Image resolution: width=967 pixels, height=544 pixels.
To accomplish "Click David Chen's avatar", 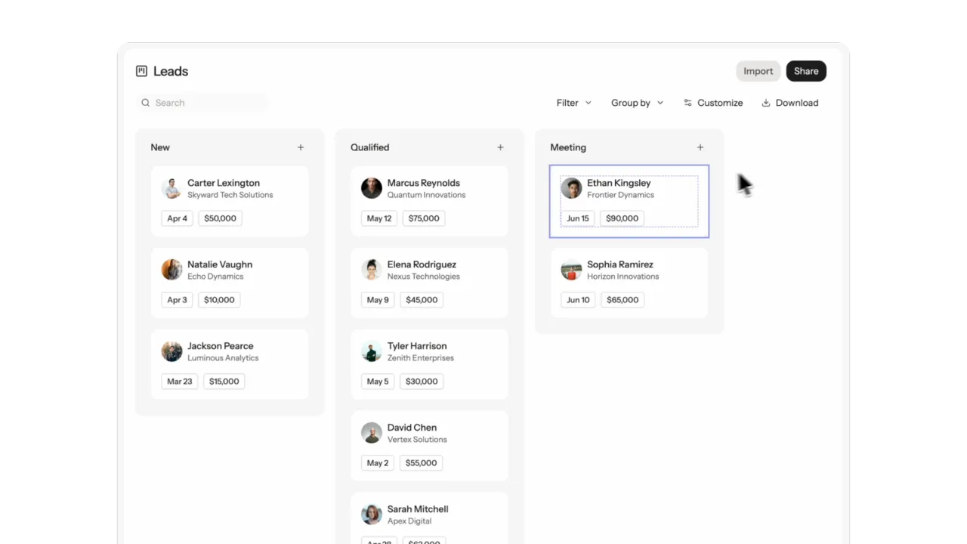I will tap(372, 433).
